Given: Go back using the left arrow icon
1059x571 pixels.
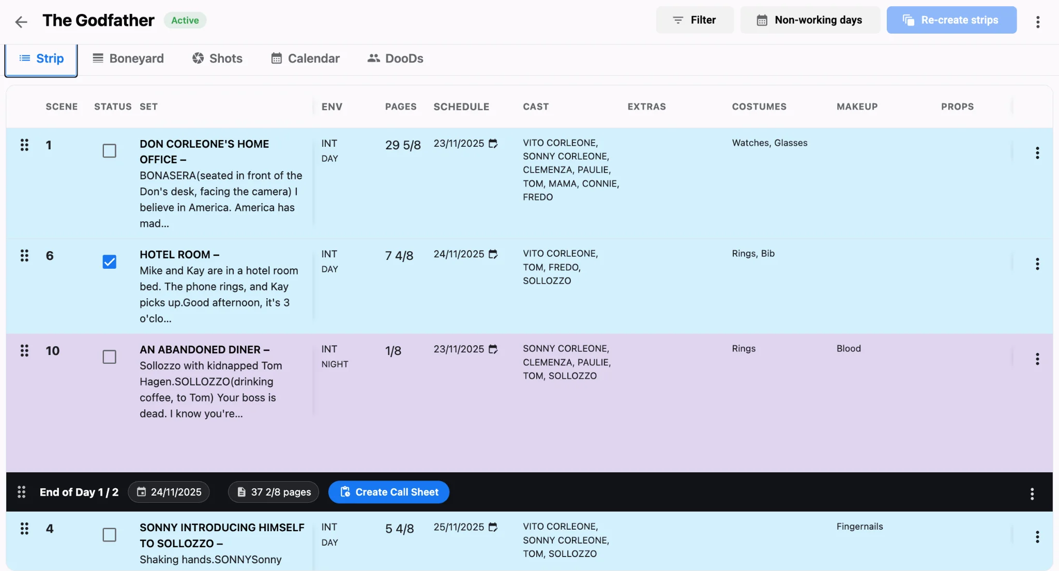Looking at the screenshot, I should pyautogui.click(x=21, y=22).
